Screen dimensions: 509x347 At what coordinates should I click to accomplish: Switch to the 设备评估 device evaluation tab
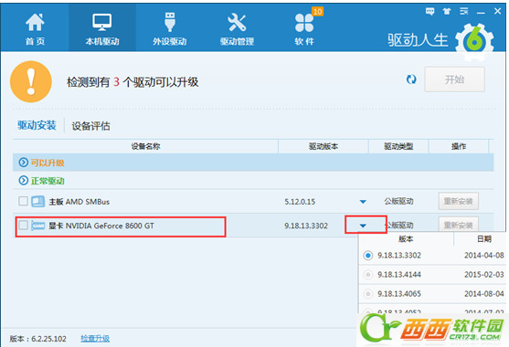pos(90,126)
